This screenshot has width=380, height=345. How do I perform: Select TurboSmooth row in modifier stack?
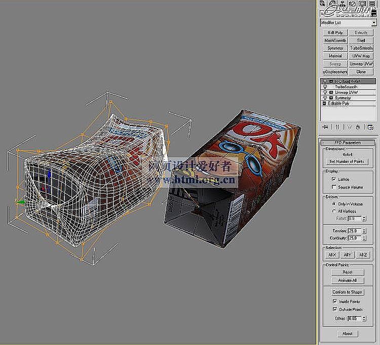tap(348, 87)
